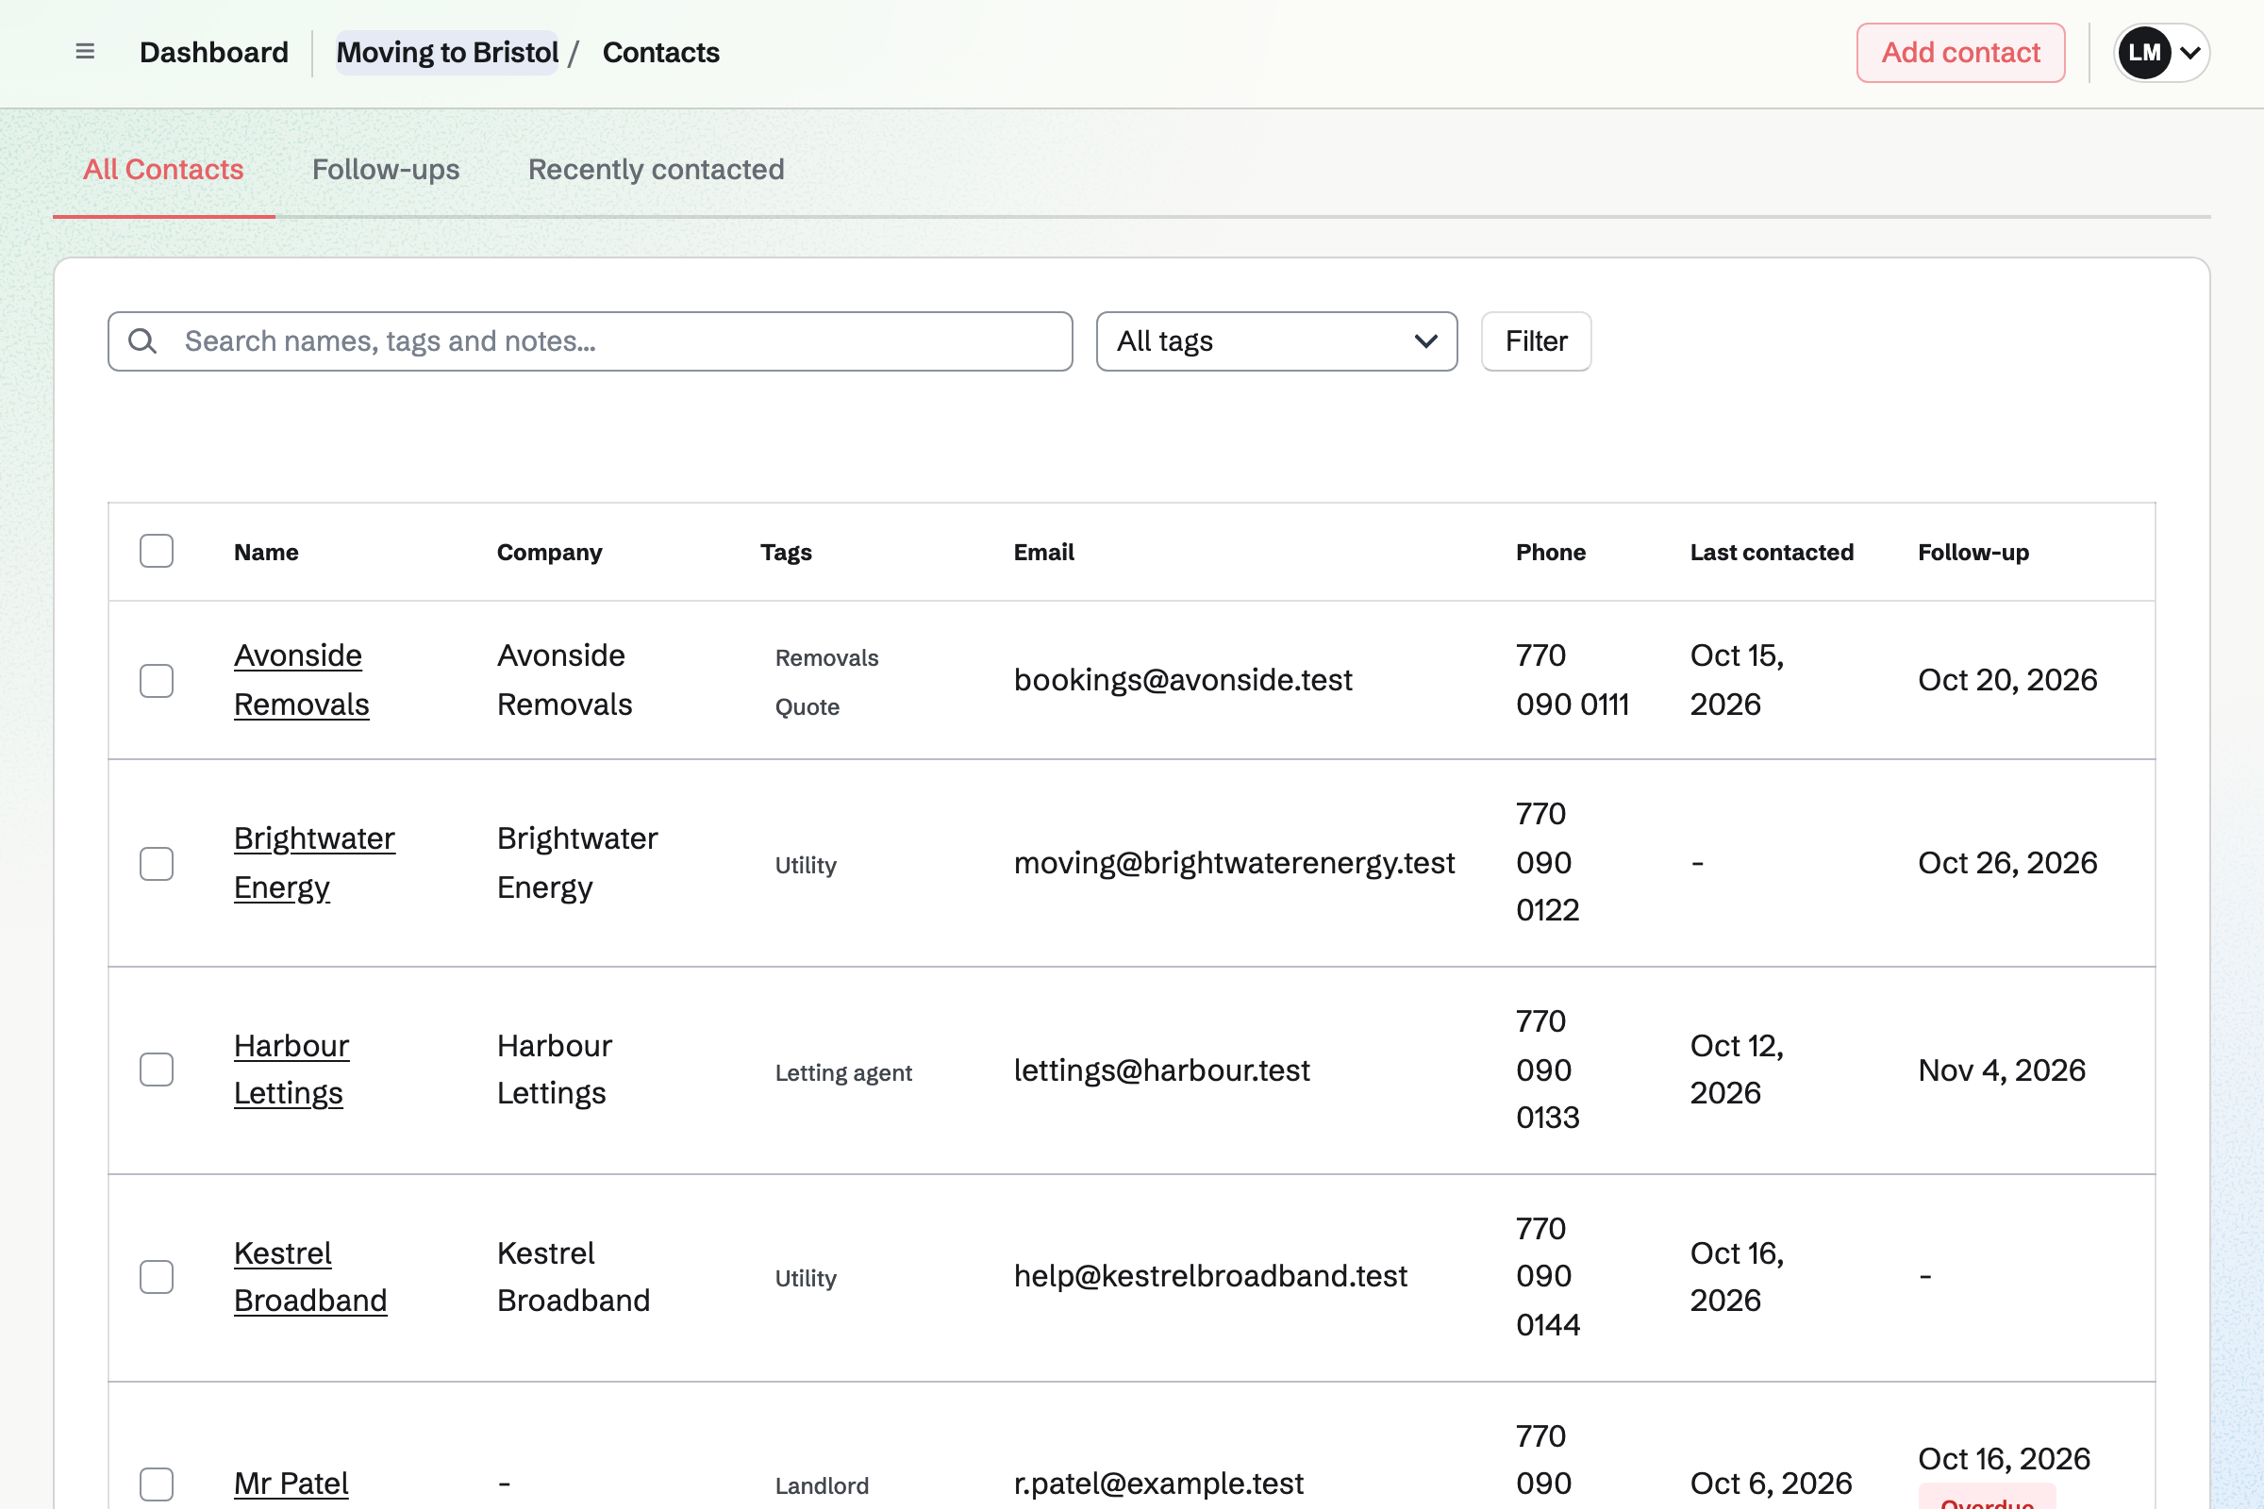This screenshot has width=2264, height=1509.
Task: Click the Name column header
Action: pos(266,552)
